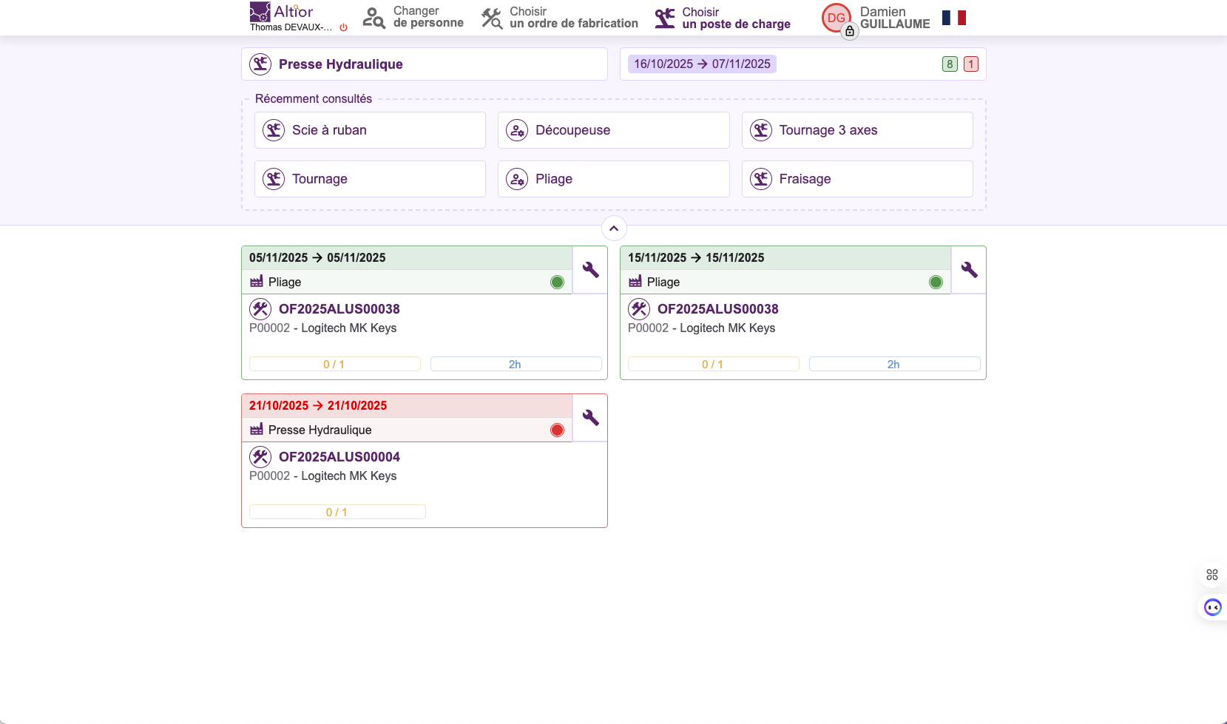Click the Récemment consultés label
1227x724 pixels.
click(314, 98)
